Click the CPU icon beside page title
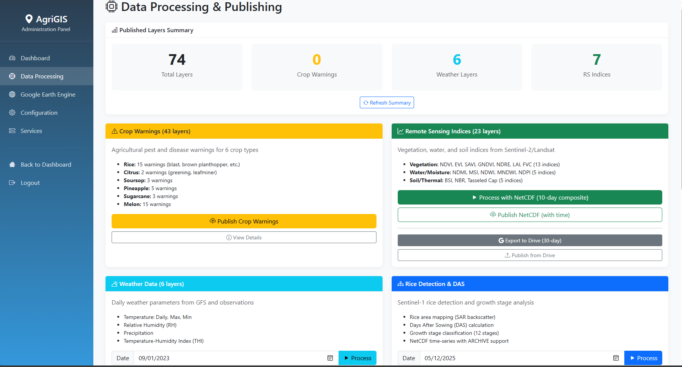 click(112, 7)
